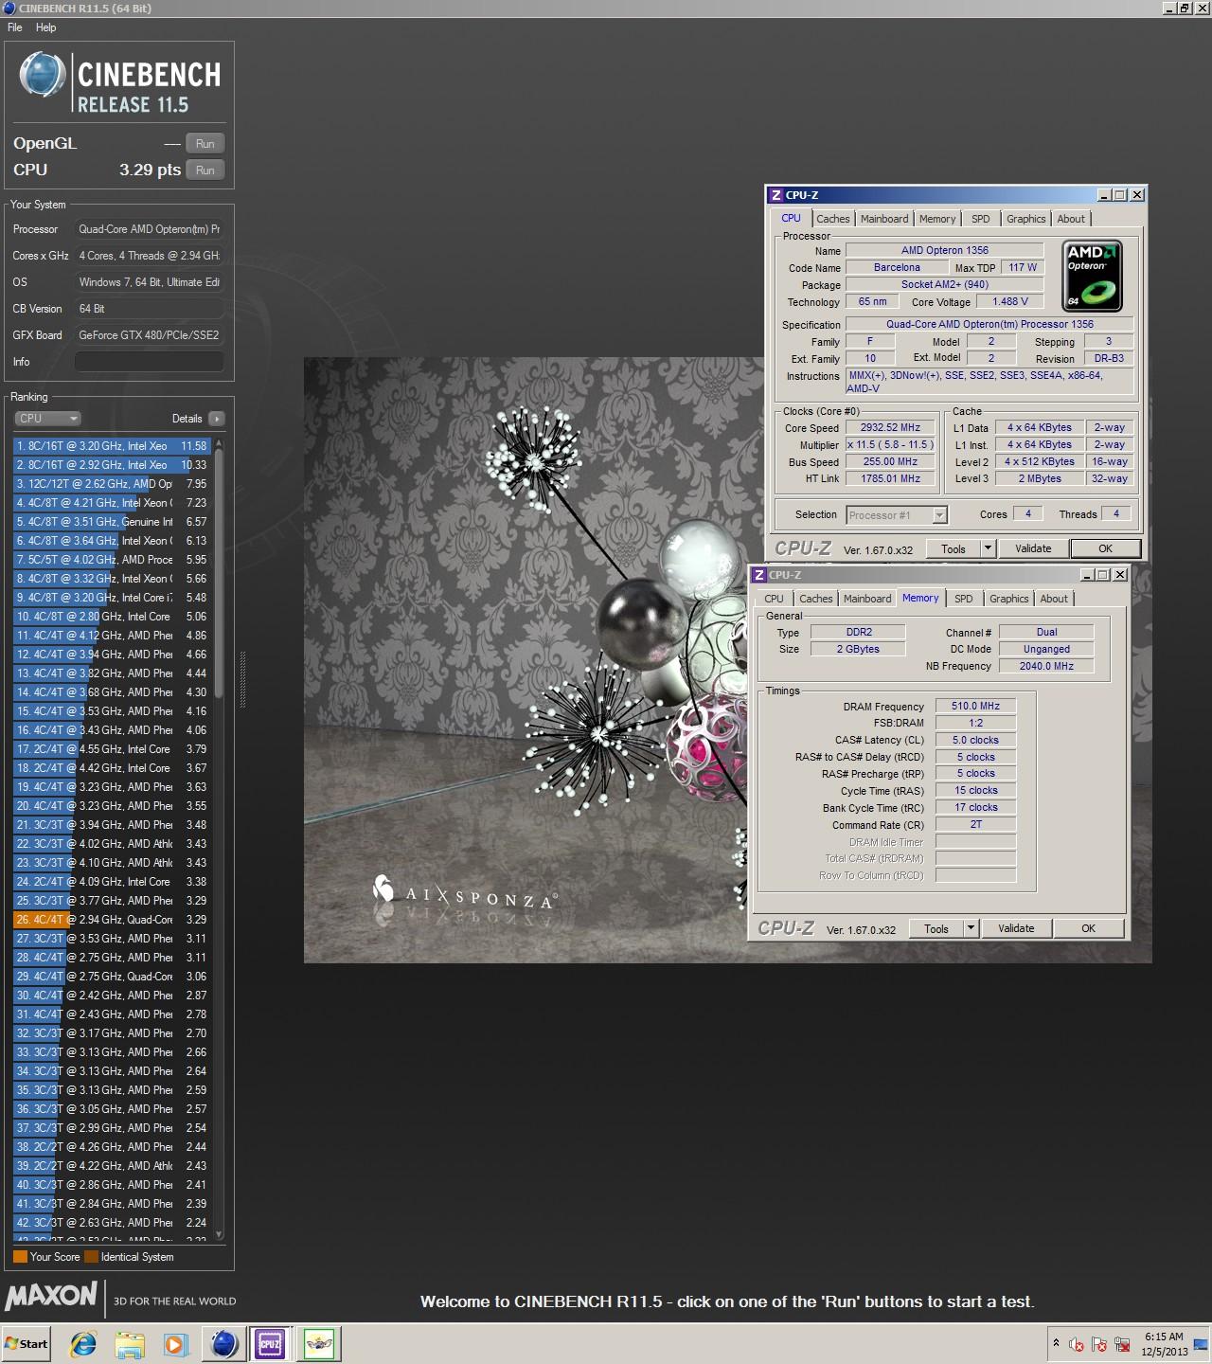Switch to CPU tab in CPU-Z Memory window

tap(774, 599)
